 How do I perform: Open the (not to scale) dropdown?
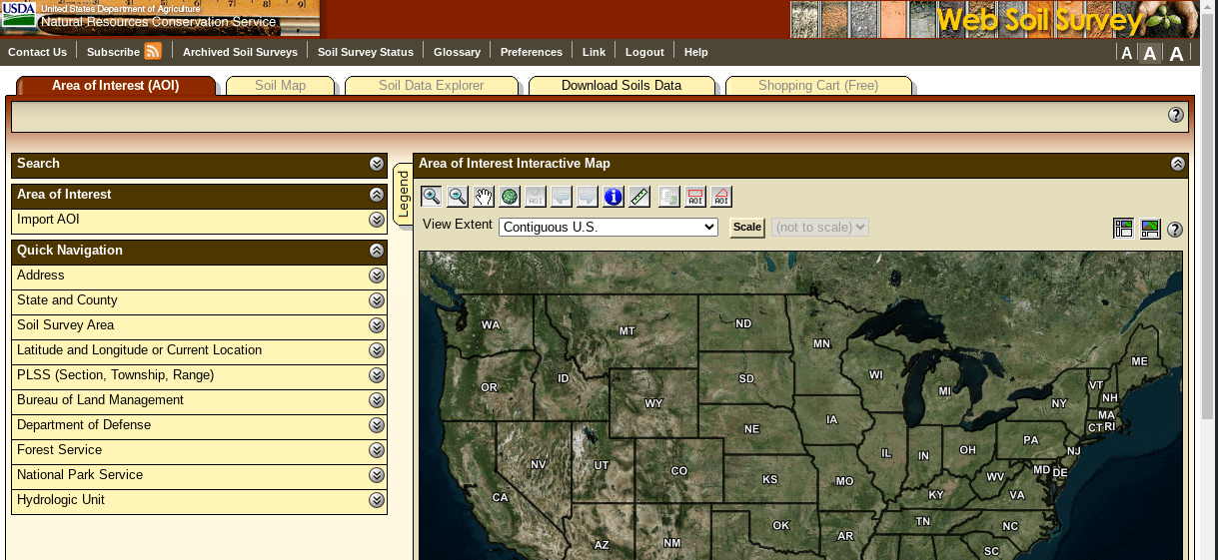(820, 227)
